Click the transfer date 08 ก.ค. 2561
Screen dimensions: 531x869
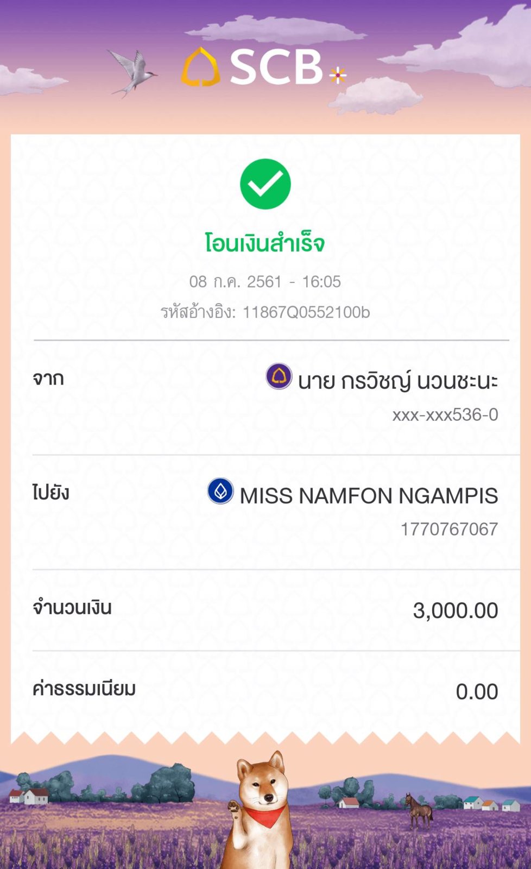click(x=236, y=281)
